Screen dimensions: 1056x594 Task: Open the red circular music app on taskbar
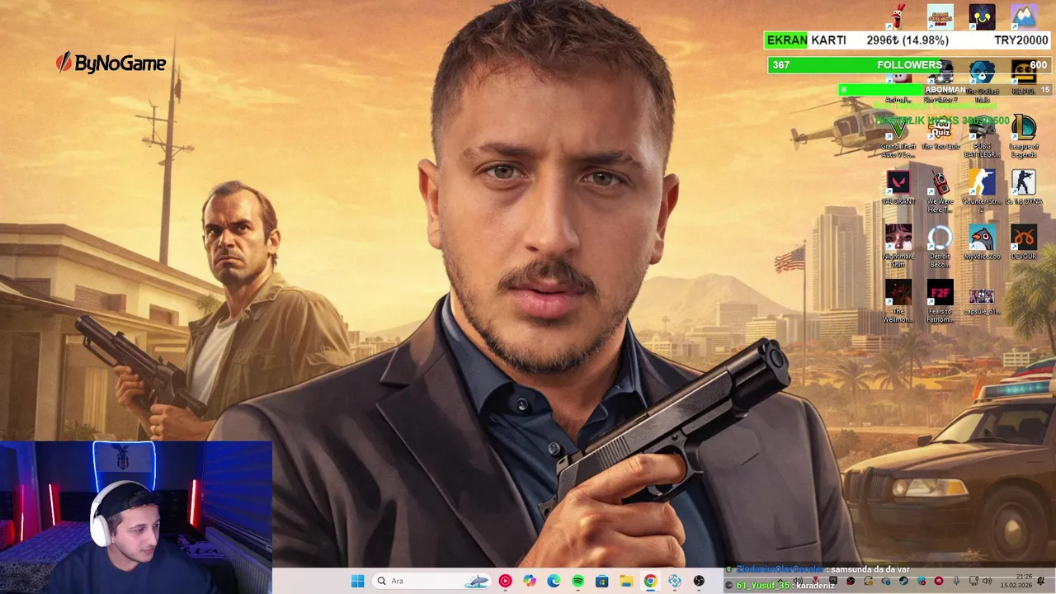point(505,582)
